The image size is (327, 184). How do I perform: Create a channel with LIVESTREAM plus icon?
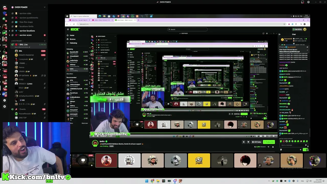tap(45, 41)
